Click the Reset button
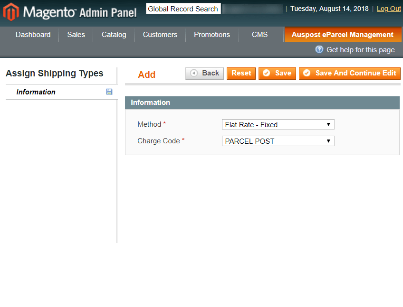This screenshot has width=403, height=307. point(241,74)
